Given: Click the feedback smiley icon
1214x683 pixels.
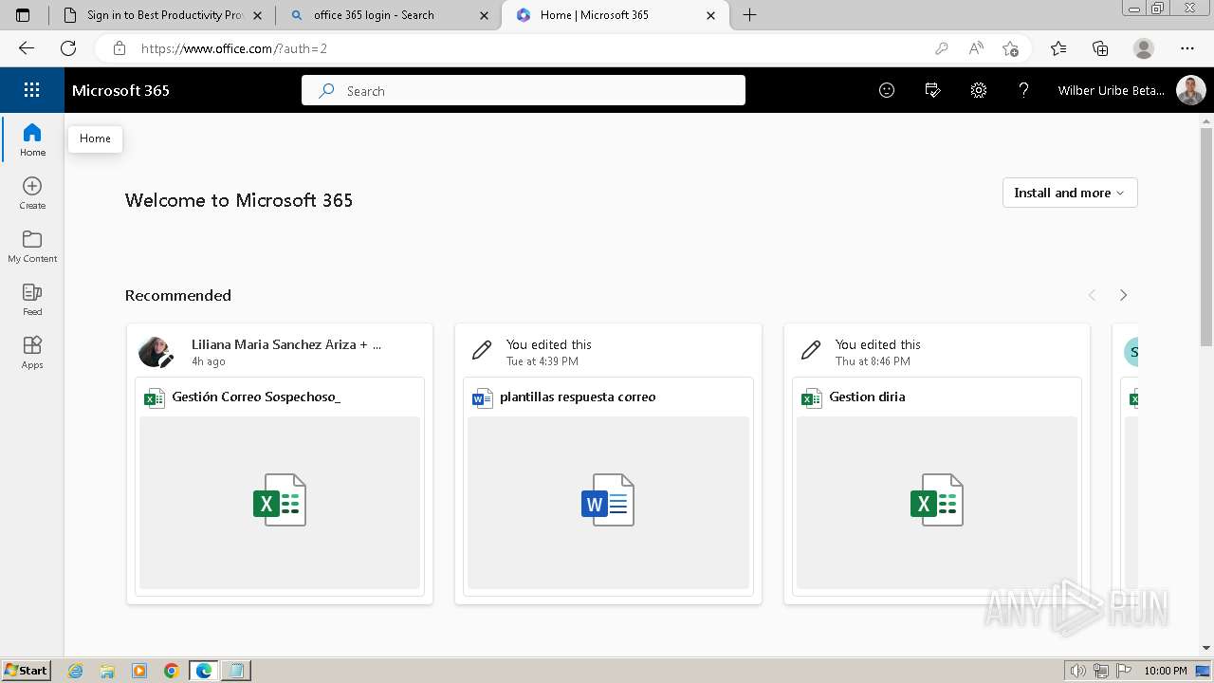Looking at the screenshot, I should 887,90.
